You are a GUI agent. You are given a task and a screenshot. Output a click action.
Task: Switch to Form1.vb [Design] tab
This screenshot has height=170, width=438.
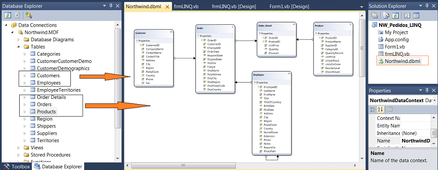click(x=289, y=7)
